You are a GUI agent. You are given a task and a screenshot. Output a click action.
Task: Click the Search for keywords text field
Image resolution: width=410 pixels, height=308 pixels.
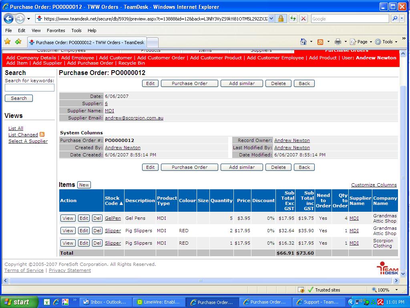(30, 88)
